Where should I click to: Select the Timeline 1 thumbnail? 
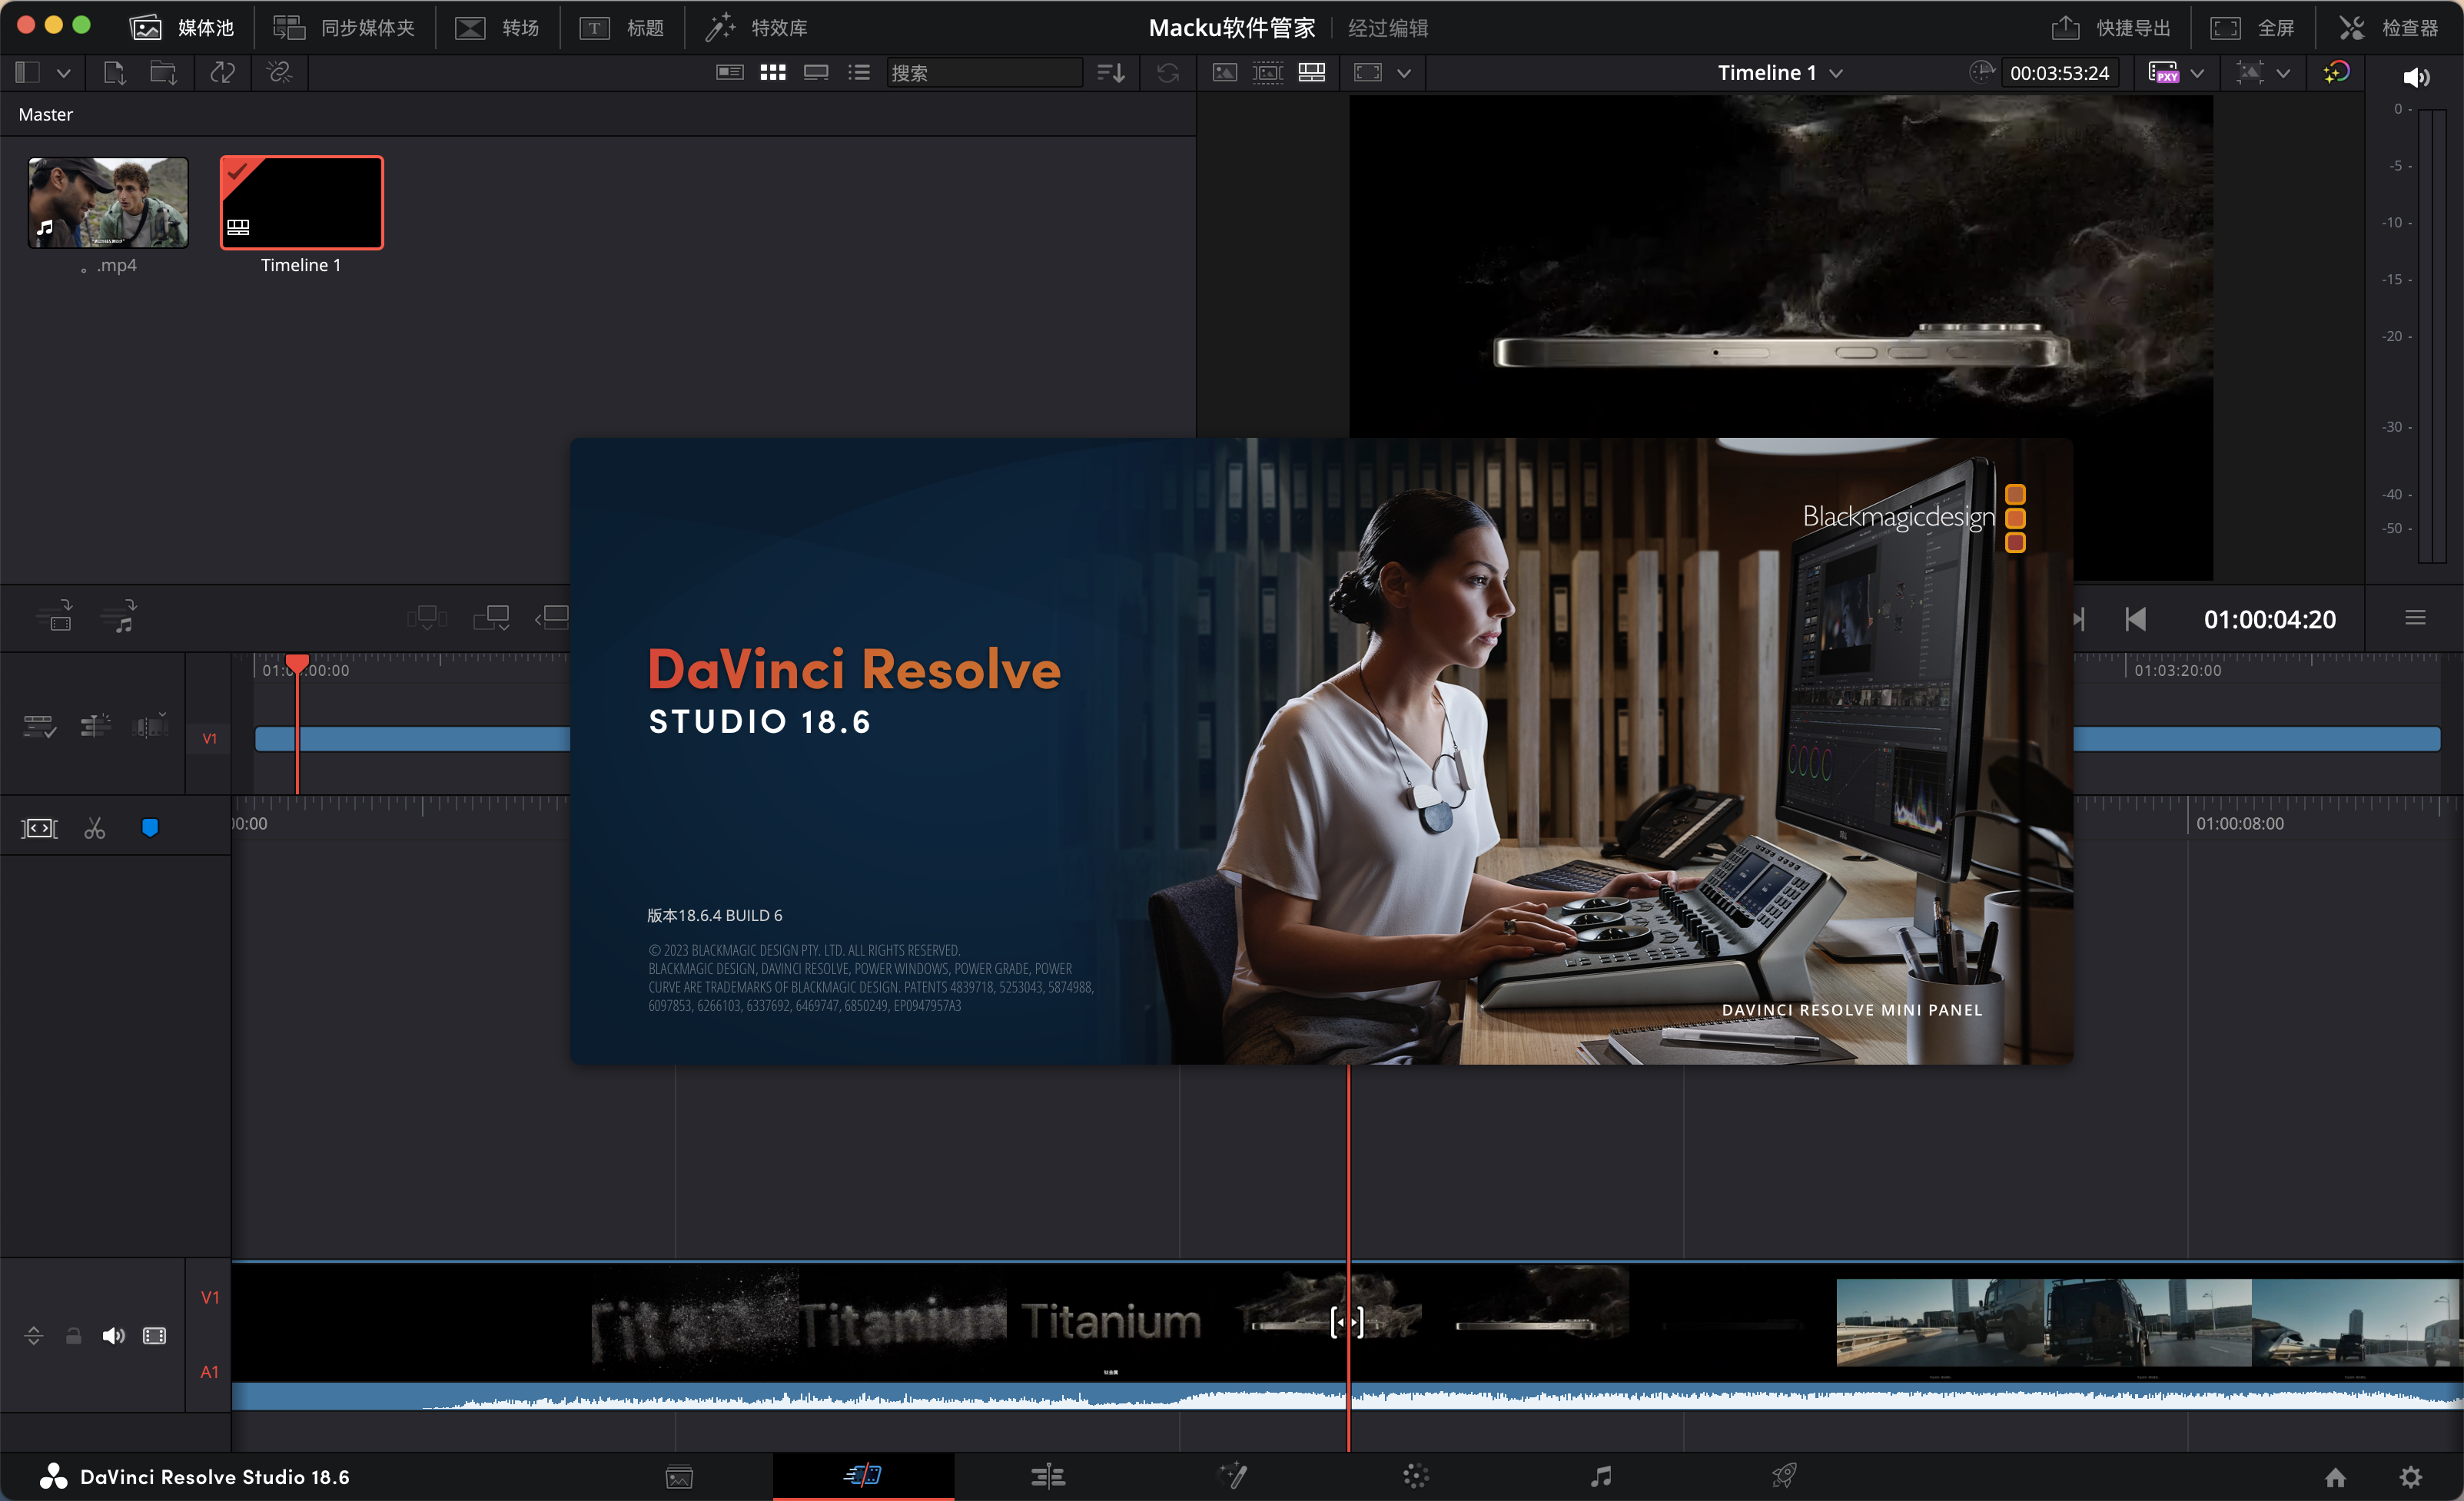click(x=301, y=203)
